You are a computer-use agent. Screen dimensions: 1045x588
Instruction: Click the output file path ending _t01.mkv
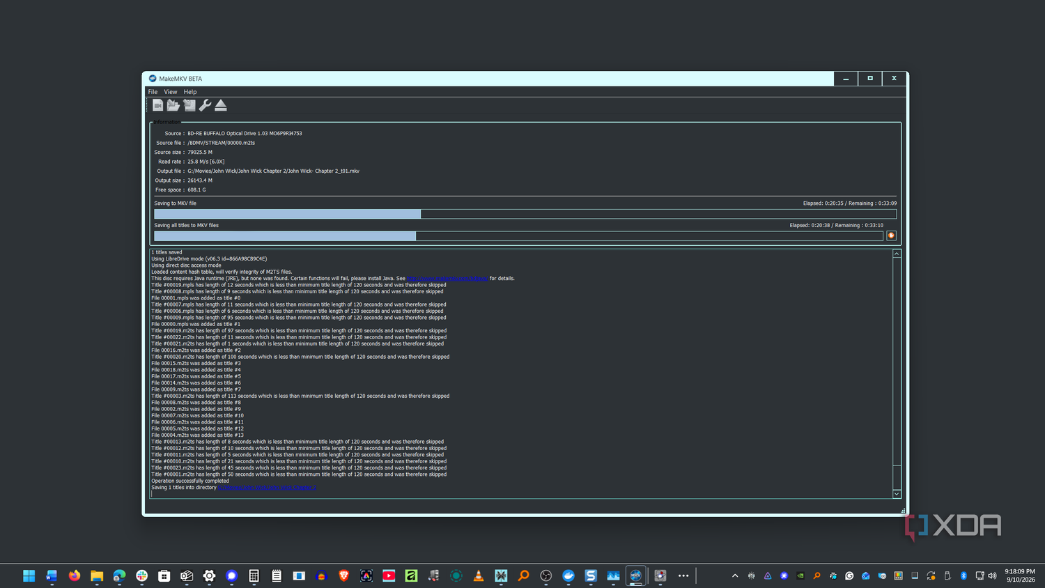click(273, 171)
